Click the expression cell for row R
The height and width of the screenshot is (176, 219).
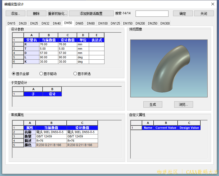point(97,44)
